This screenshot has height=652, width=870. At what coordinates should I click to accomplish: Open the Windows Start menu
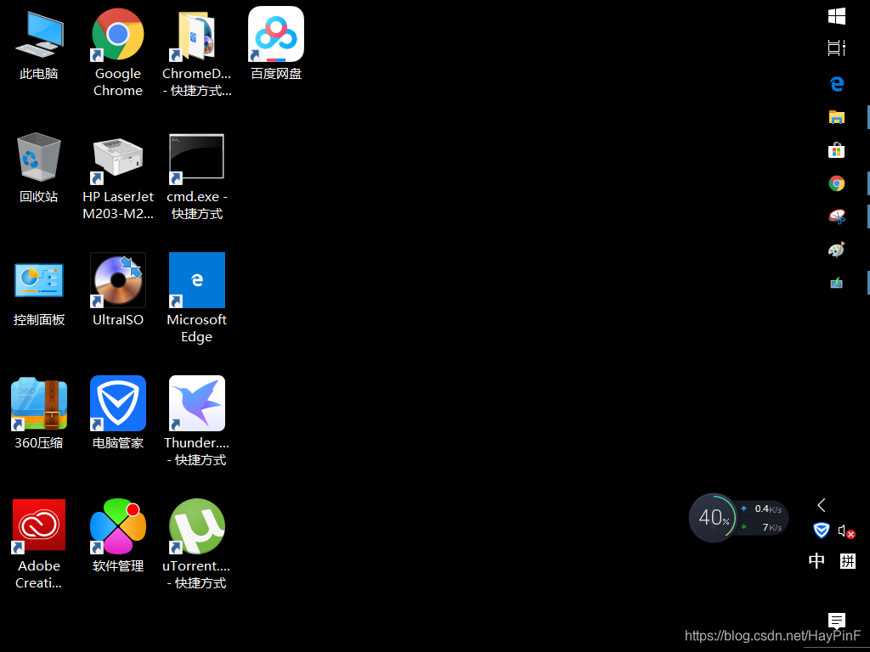click(x=837, y=16)
